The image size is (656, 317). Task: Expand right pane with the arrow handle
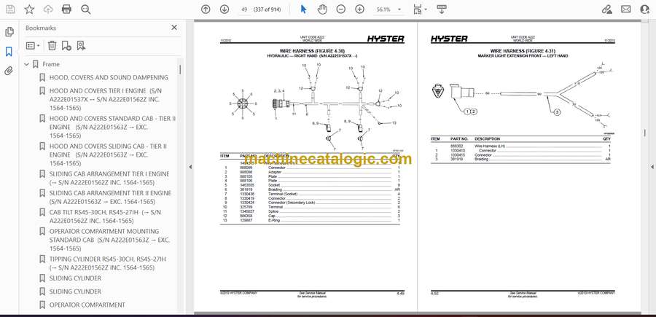[652, 167]
